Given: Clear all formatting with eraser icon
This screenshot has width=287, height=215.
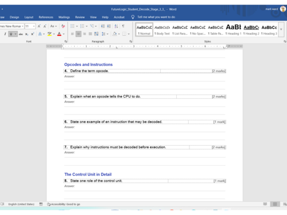Looking at the screenshot, I should [63, 26].
